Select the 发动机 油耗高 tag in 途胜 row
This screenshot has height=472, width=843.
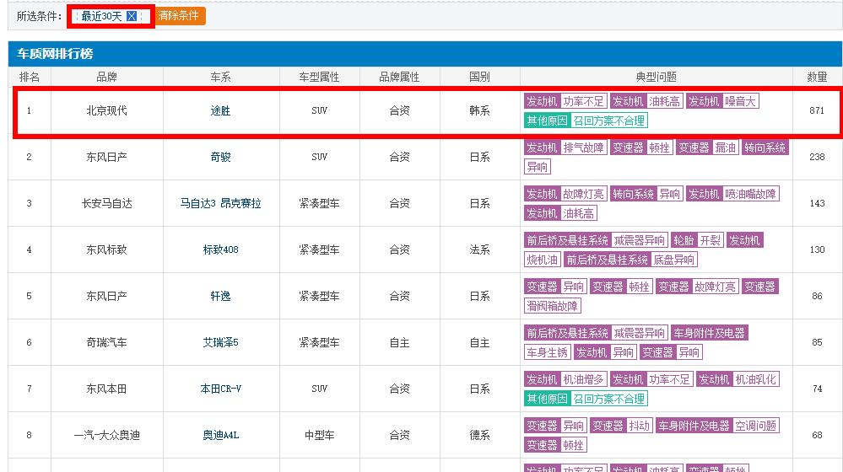[646, 101]
